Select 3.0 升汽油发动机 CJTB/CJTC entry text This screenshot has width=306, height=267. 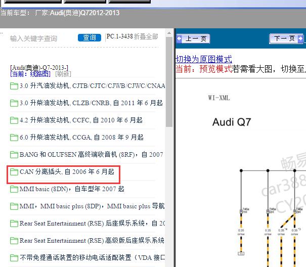click(93, 85)
